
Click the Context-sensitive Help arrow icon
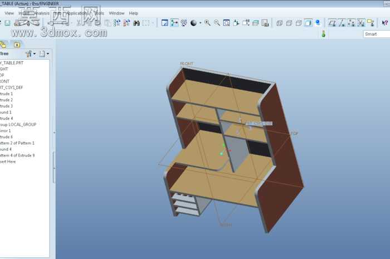(385, 23)
